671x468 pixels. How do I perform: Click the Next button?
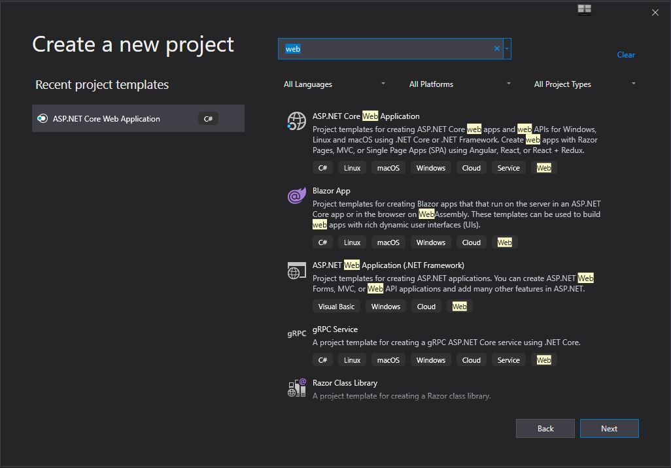click(609, 429)
